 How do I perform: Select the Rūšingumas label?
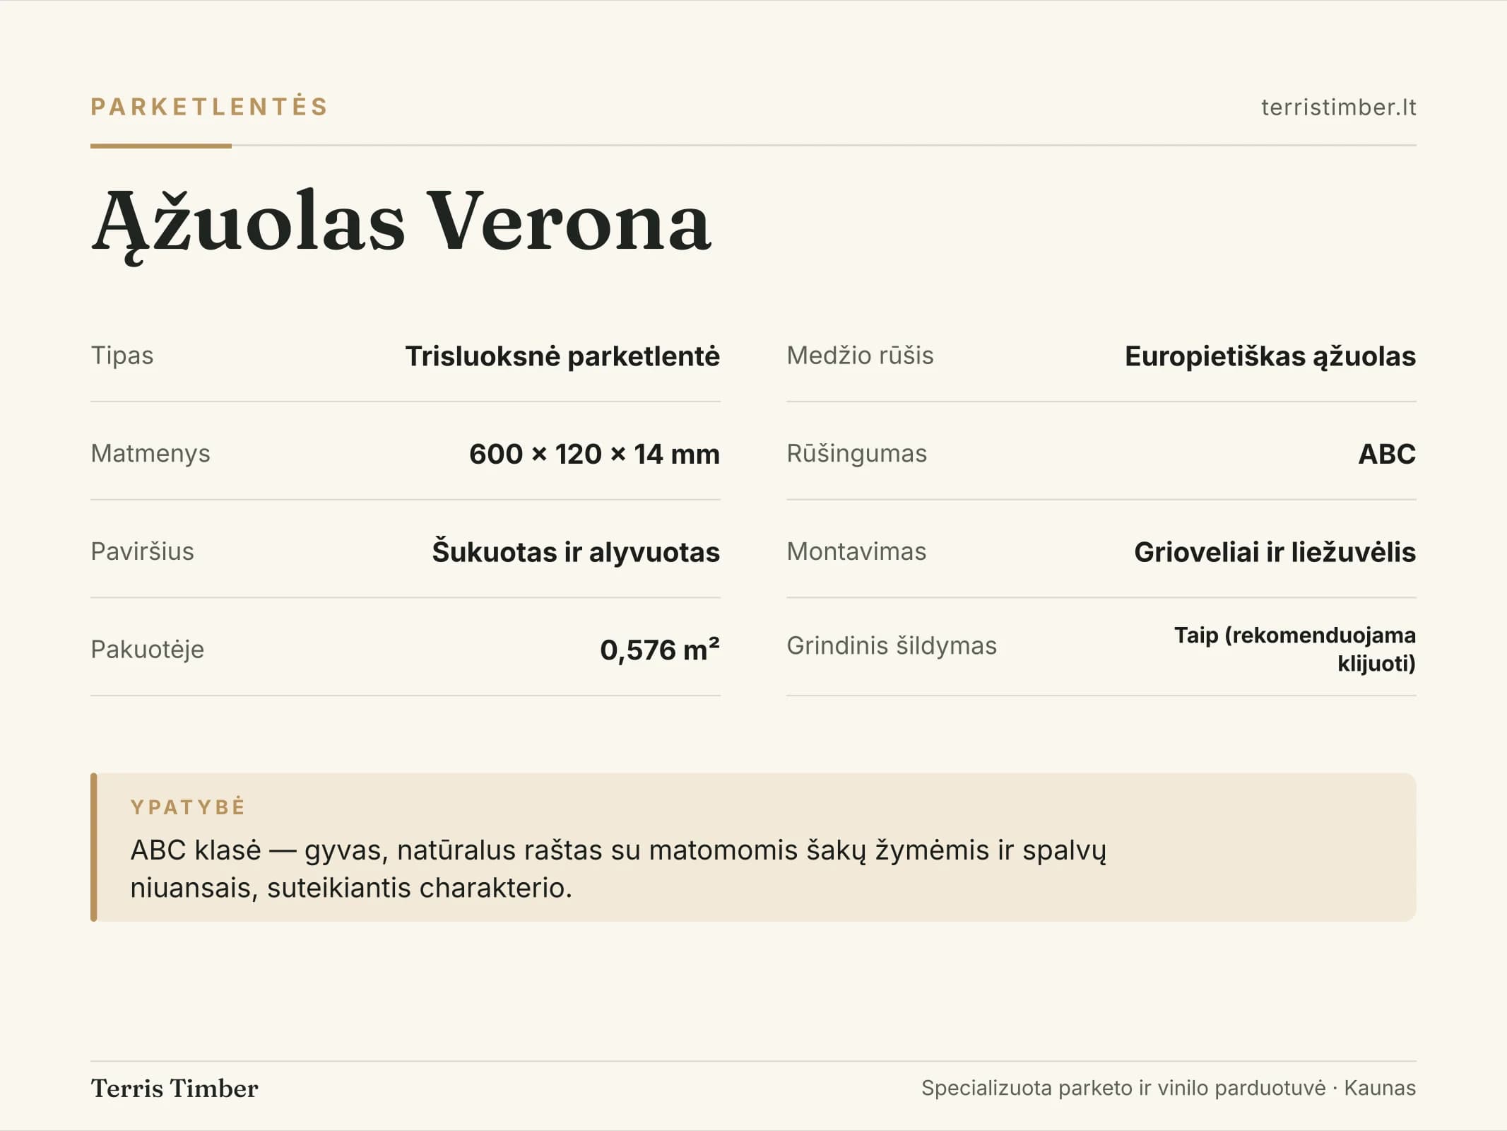pyautogui.click(x=856, y=454)
